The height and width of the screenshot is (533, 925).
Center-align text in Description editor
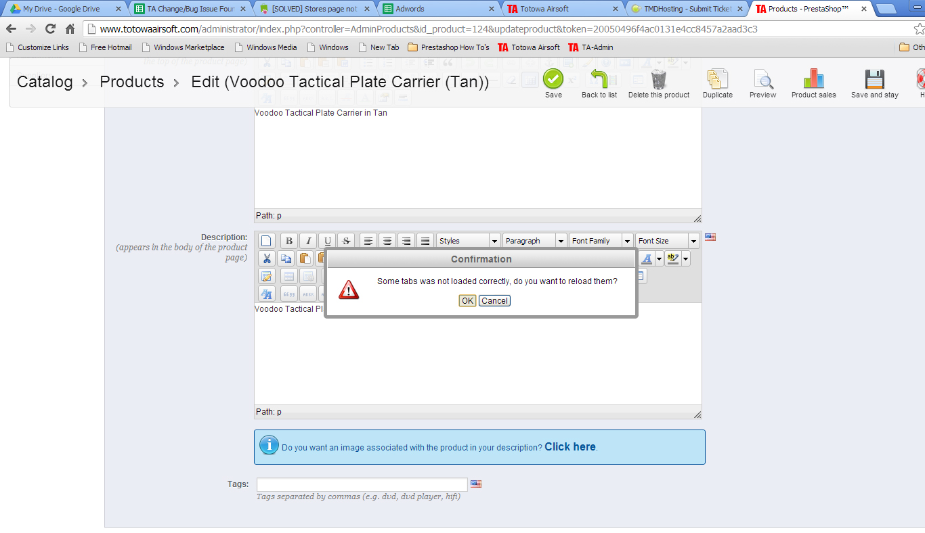[387, 241]
